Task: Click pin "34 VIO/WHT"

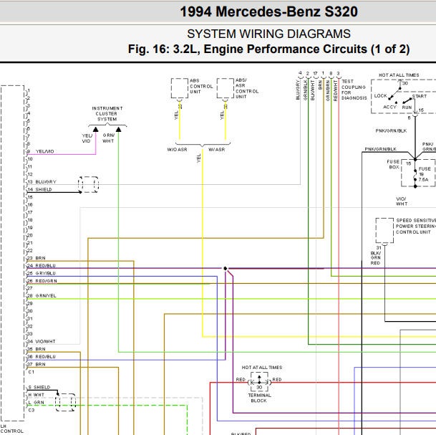Action: tap(41, 342)
